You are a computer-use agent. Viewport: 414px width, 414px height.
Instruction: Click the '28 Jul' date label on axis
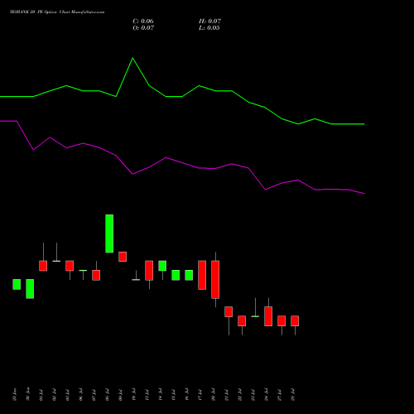(293, 395)
